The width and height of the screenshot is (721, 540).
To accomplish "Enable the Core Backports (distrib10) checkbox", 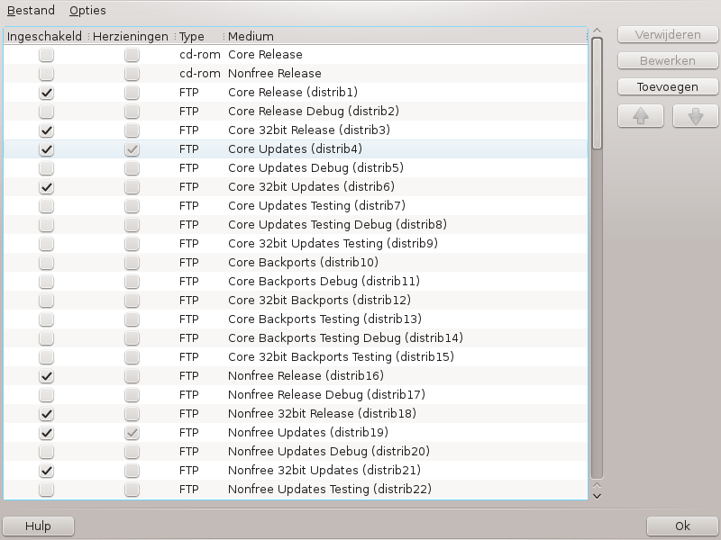I will 46,263.
